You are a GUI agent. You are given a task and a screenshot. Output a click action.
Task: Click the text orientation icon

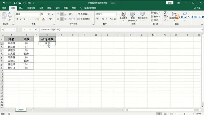coord(70,14)
